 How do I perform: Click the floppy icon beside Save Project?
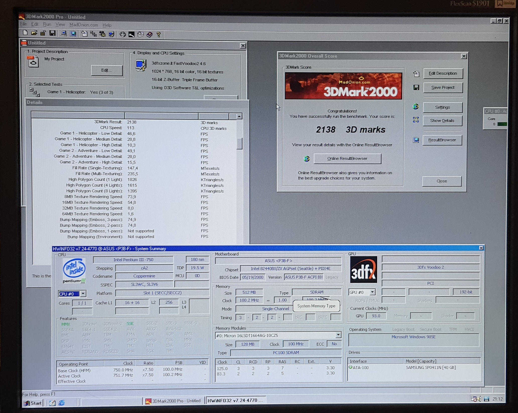tap(416, 87)
